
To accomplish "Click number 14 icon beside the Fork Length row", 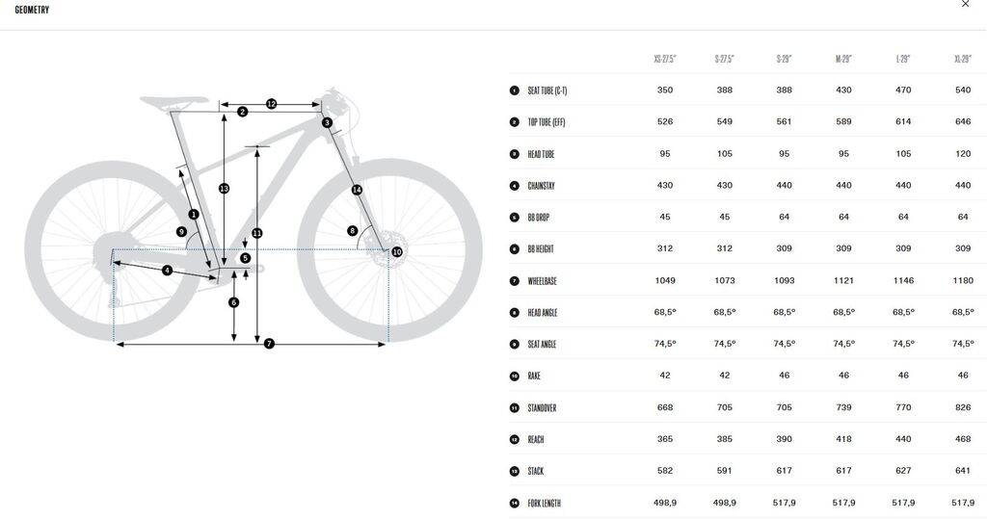I will point(514,504).
